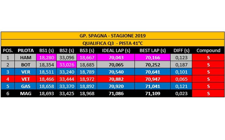Click Hamilton's best lap 70,166 cell

(x=152, y=57)
